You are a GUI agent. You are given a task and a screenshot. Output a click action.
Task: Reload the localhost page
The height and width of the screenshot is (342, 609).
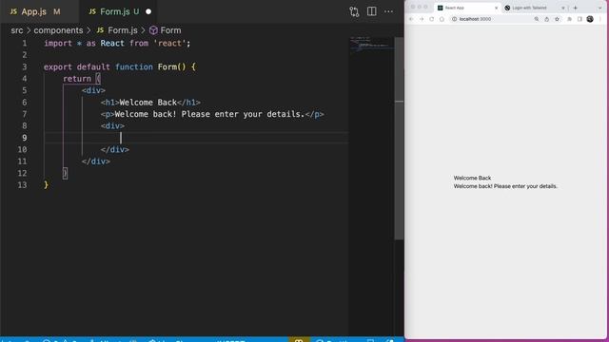431,19
